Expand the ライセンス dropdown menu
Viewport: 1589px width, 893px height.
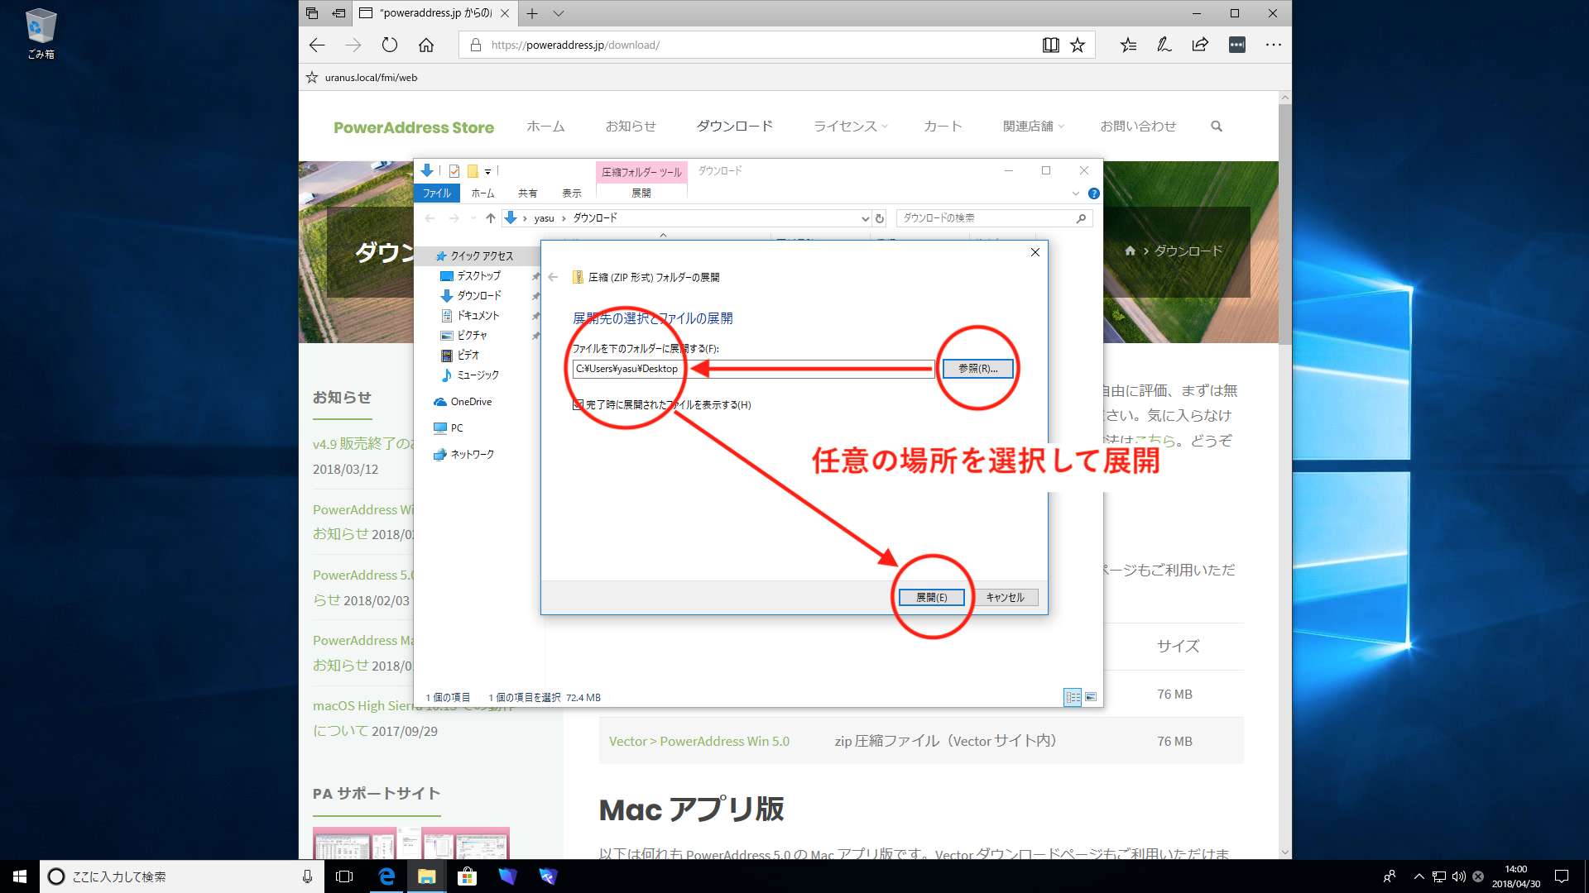(851, 127)
